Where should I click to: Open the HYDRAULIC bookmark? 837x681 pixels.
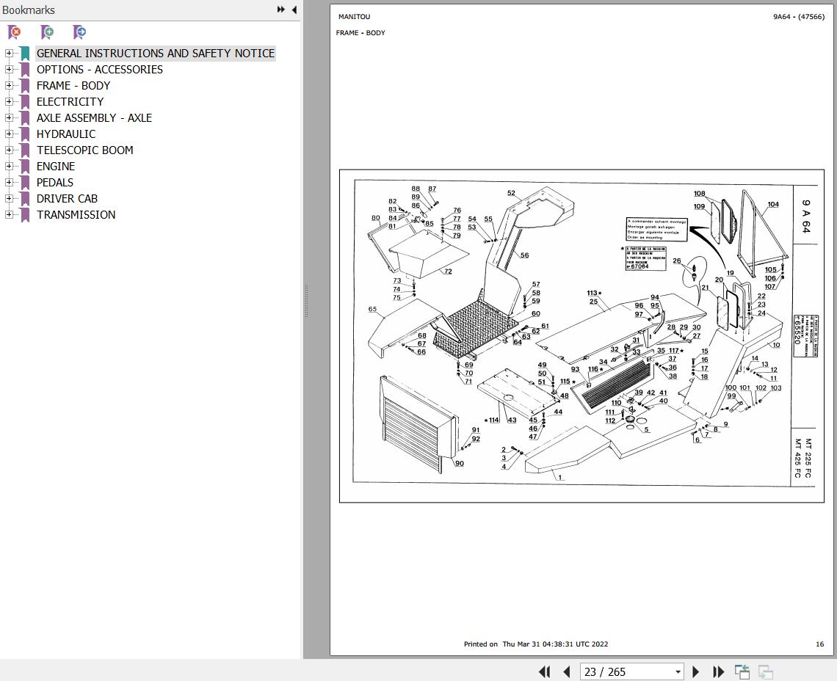pyautogui.click(x=66, y=134)
